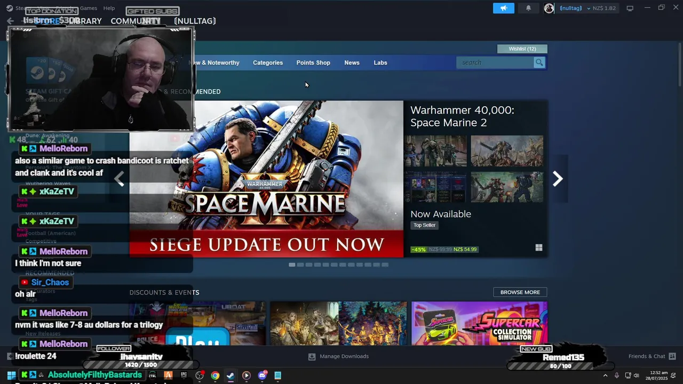Open the Wishlist (12) button

522,49
